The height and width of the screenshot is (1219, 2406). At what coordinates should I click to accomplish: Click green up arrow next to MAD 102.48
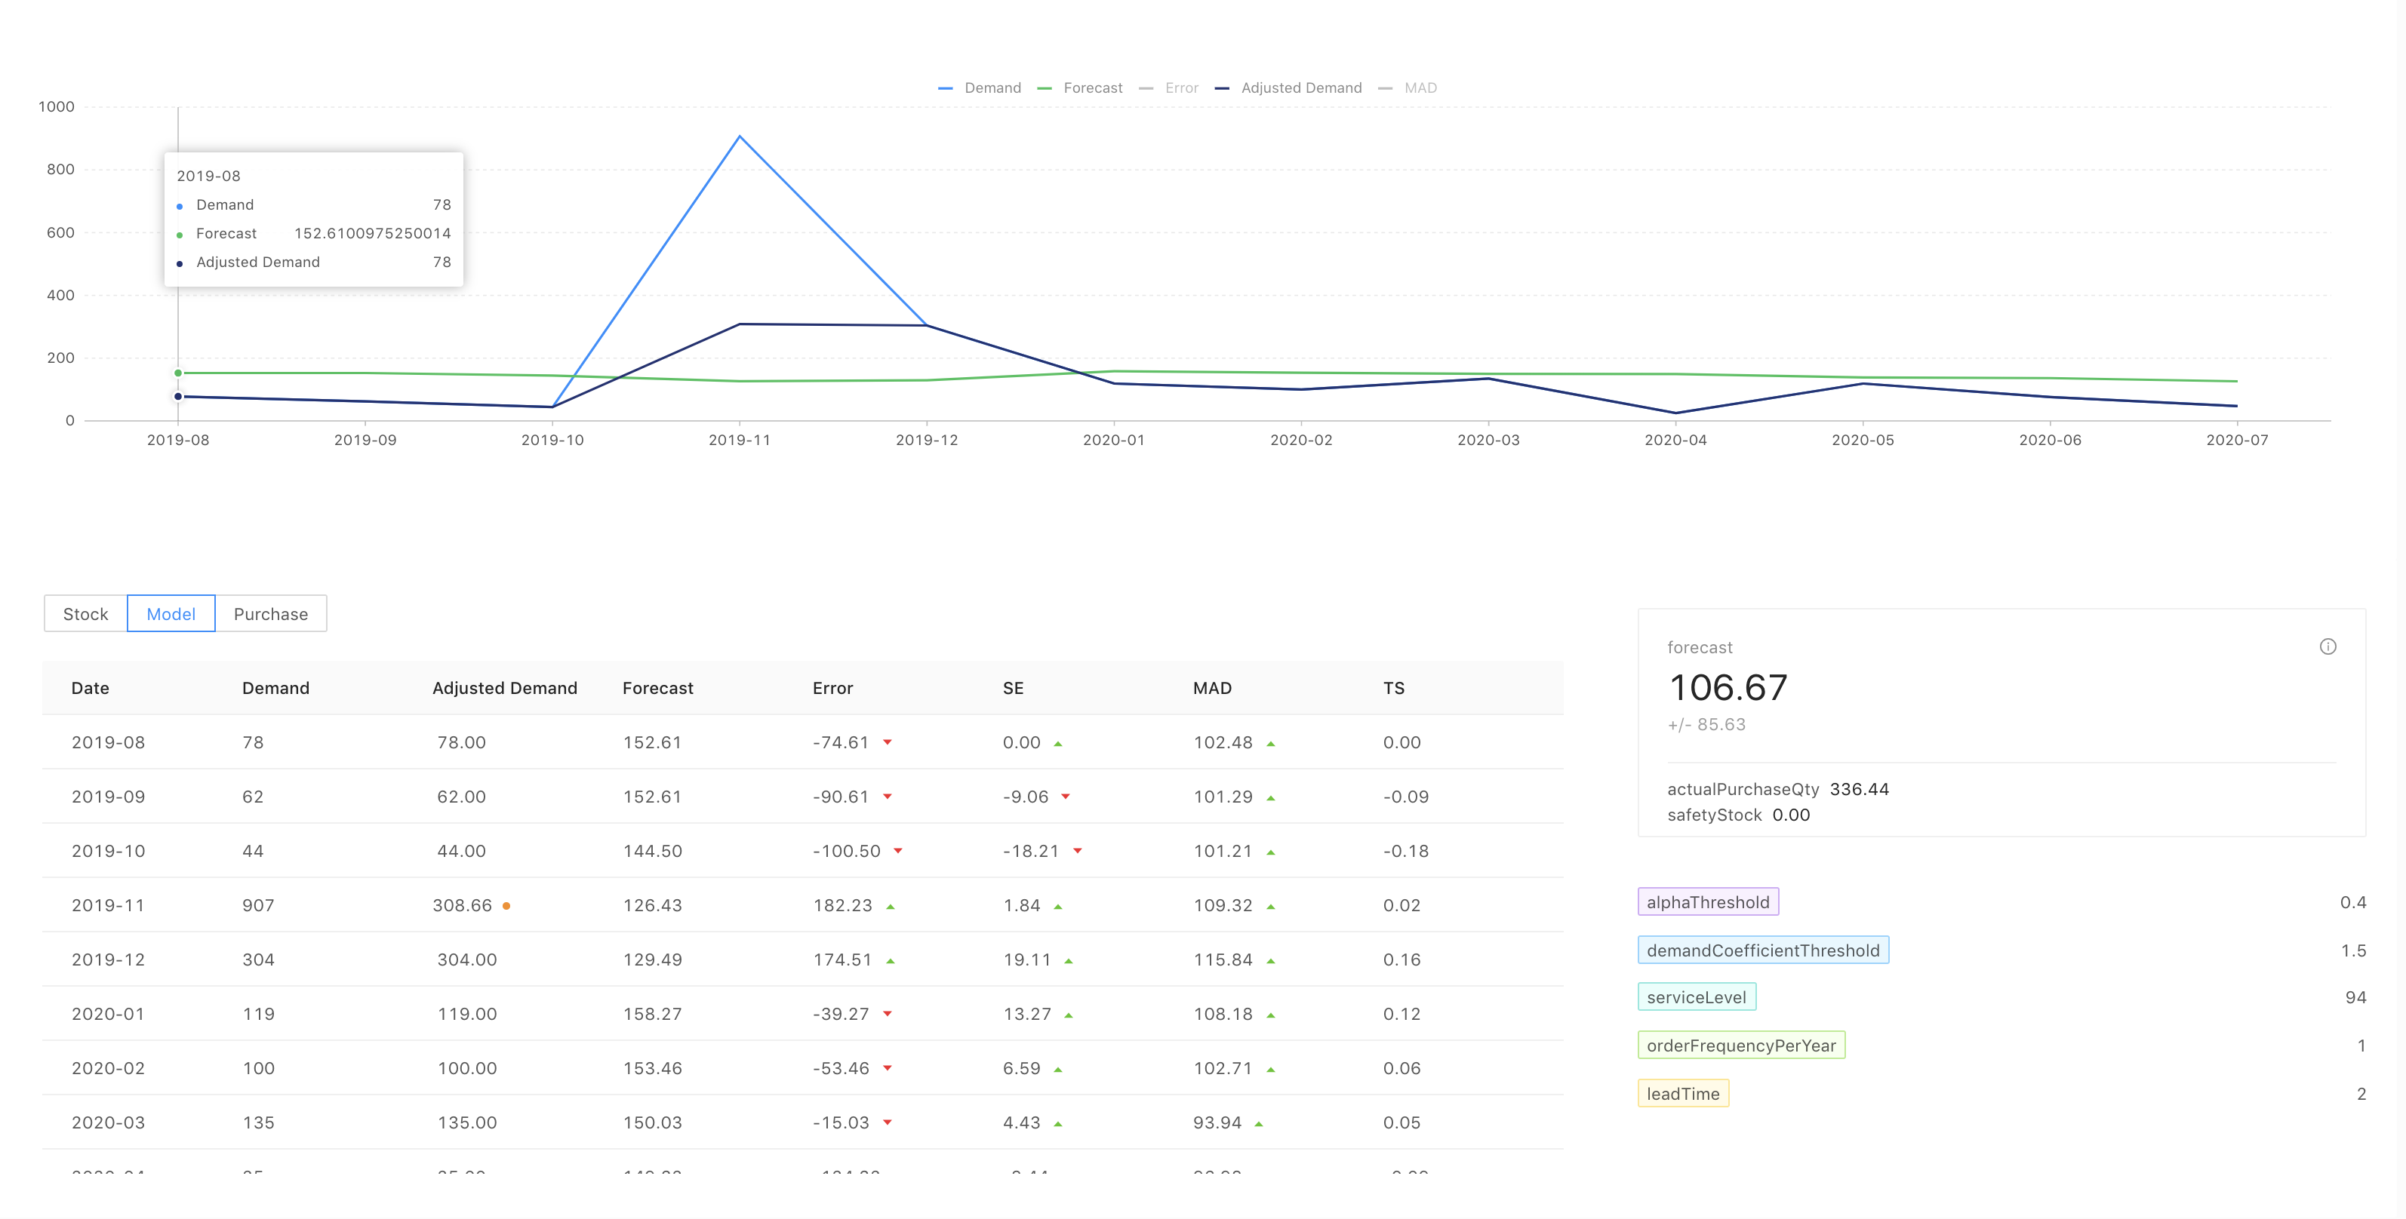1270,744
